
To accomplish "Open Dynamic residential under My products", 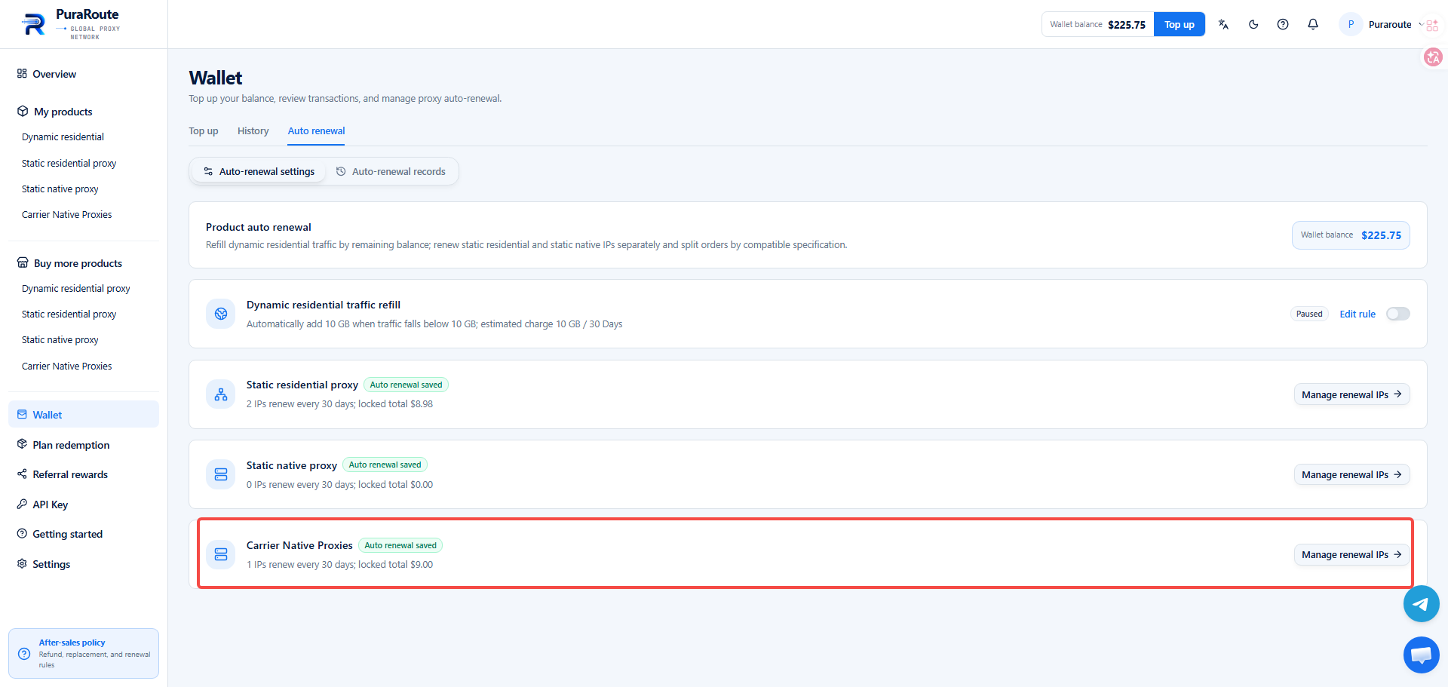I will pos(63,137).
